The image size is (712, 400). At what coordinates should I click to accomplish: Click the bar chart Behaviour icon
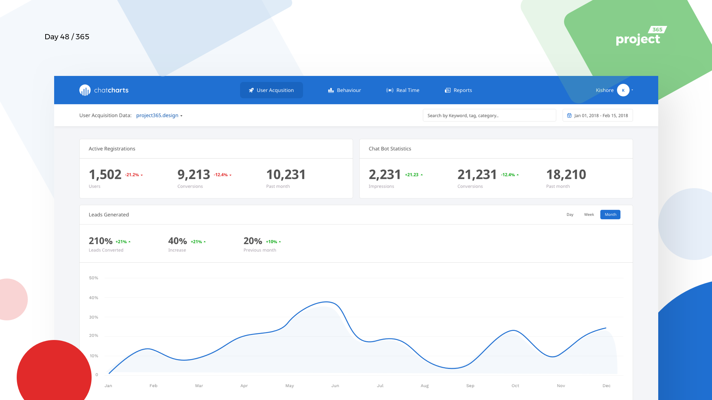click(x=331, y=90)
